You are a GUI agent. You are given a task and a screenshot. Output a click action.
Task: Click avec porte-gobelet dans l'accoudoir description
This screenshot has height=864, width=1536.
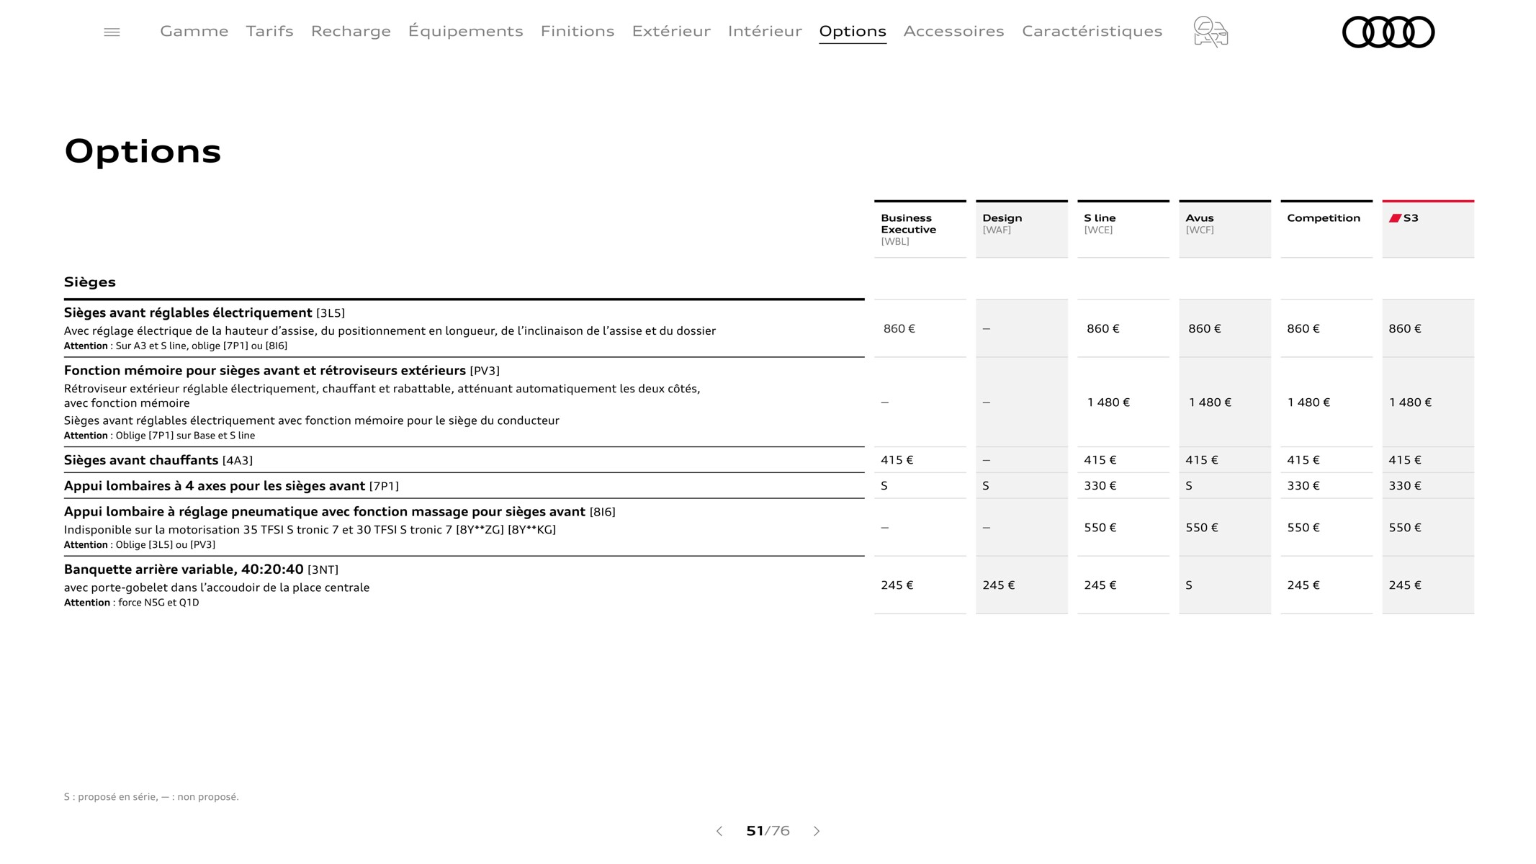pos(217,588)
